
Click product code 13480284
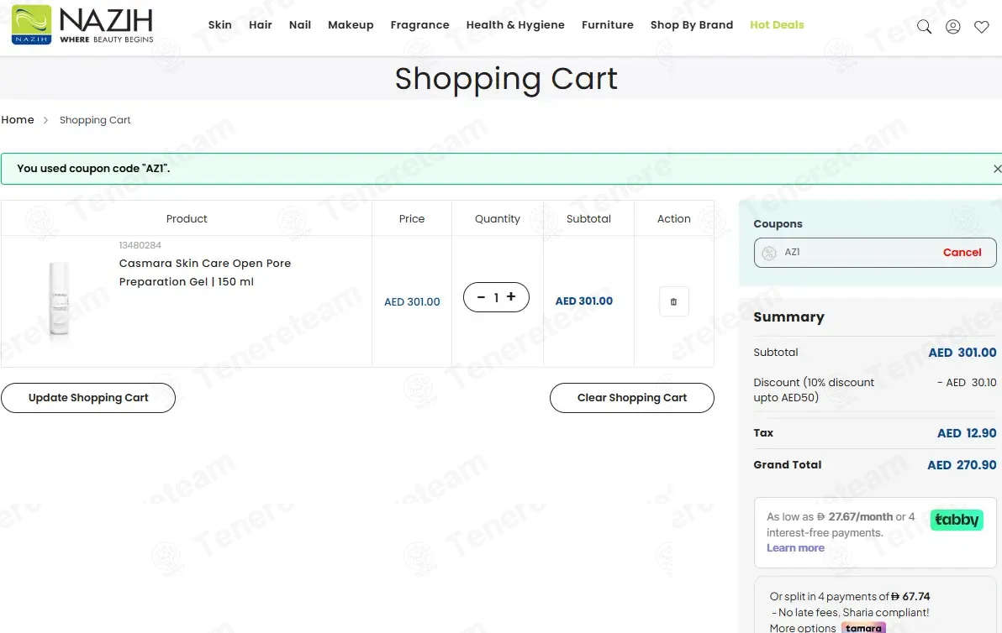click(x=140, y=245)
